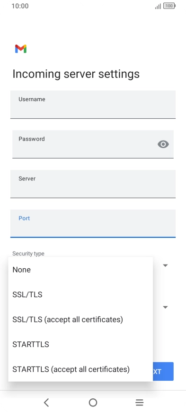Viewport: 186px width, 415px height.
Task: Tap the time display in status bar
Action: tap(20, 6)
